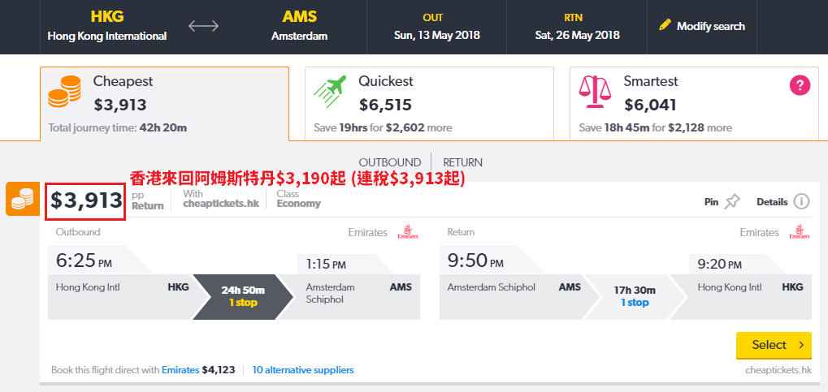Screen dimensions: 828x392
Task: Follow the Emirates direct booking link
Action: [180, 370]
